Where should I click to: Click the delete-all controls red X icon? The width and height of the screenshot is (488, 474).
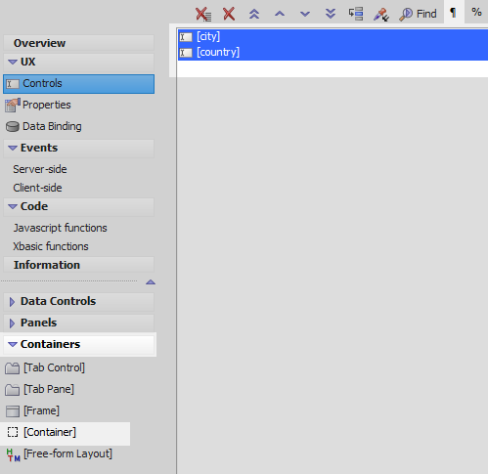[203, 15]
